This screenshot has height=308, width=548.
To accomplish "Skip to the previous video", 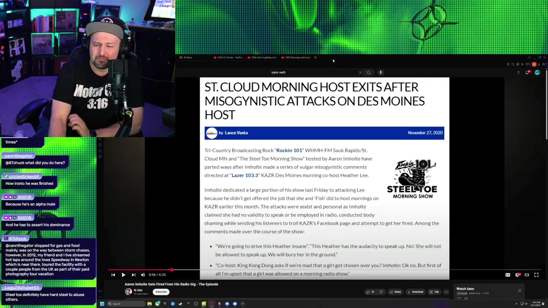I will (x=113, y=275).
